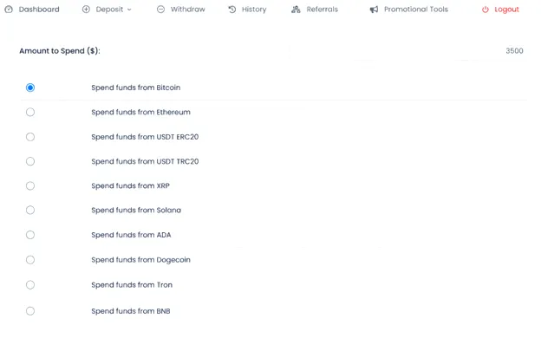The width and height of the screenshot is (541, 351).
Task: Click the Referrals people icon
Action: pyautogui.click(x=296, y=10)
